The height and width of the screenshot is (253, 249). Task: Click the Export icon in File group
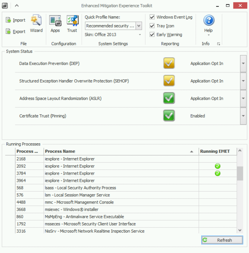[8, 32]
